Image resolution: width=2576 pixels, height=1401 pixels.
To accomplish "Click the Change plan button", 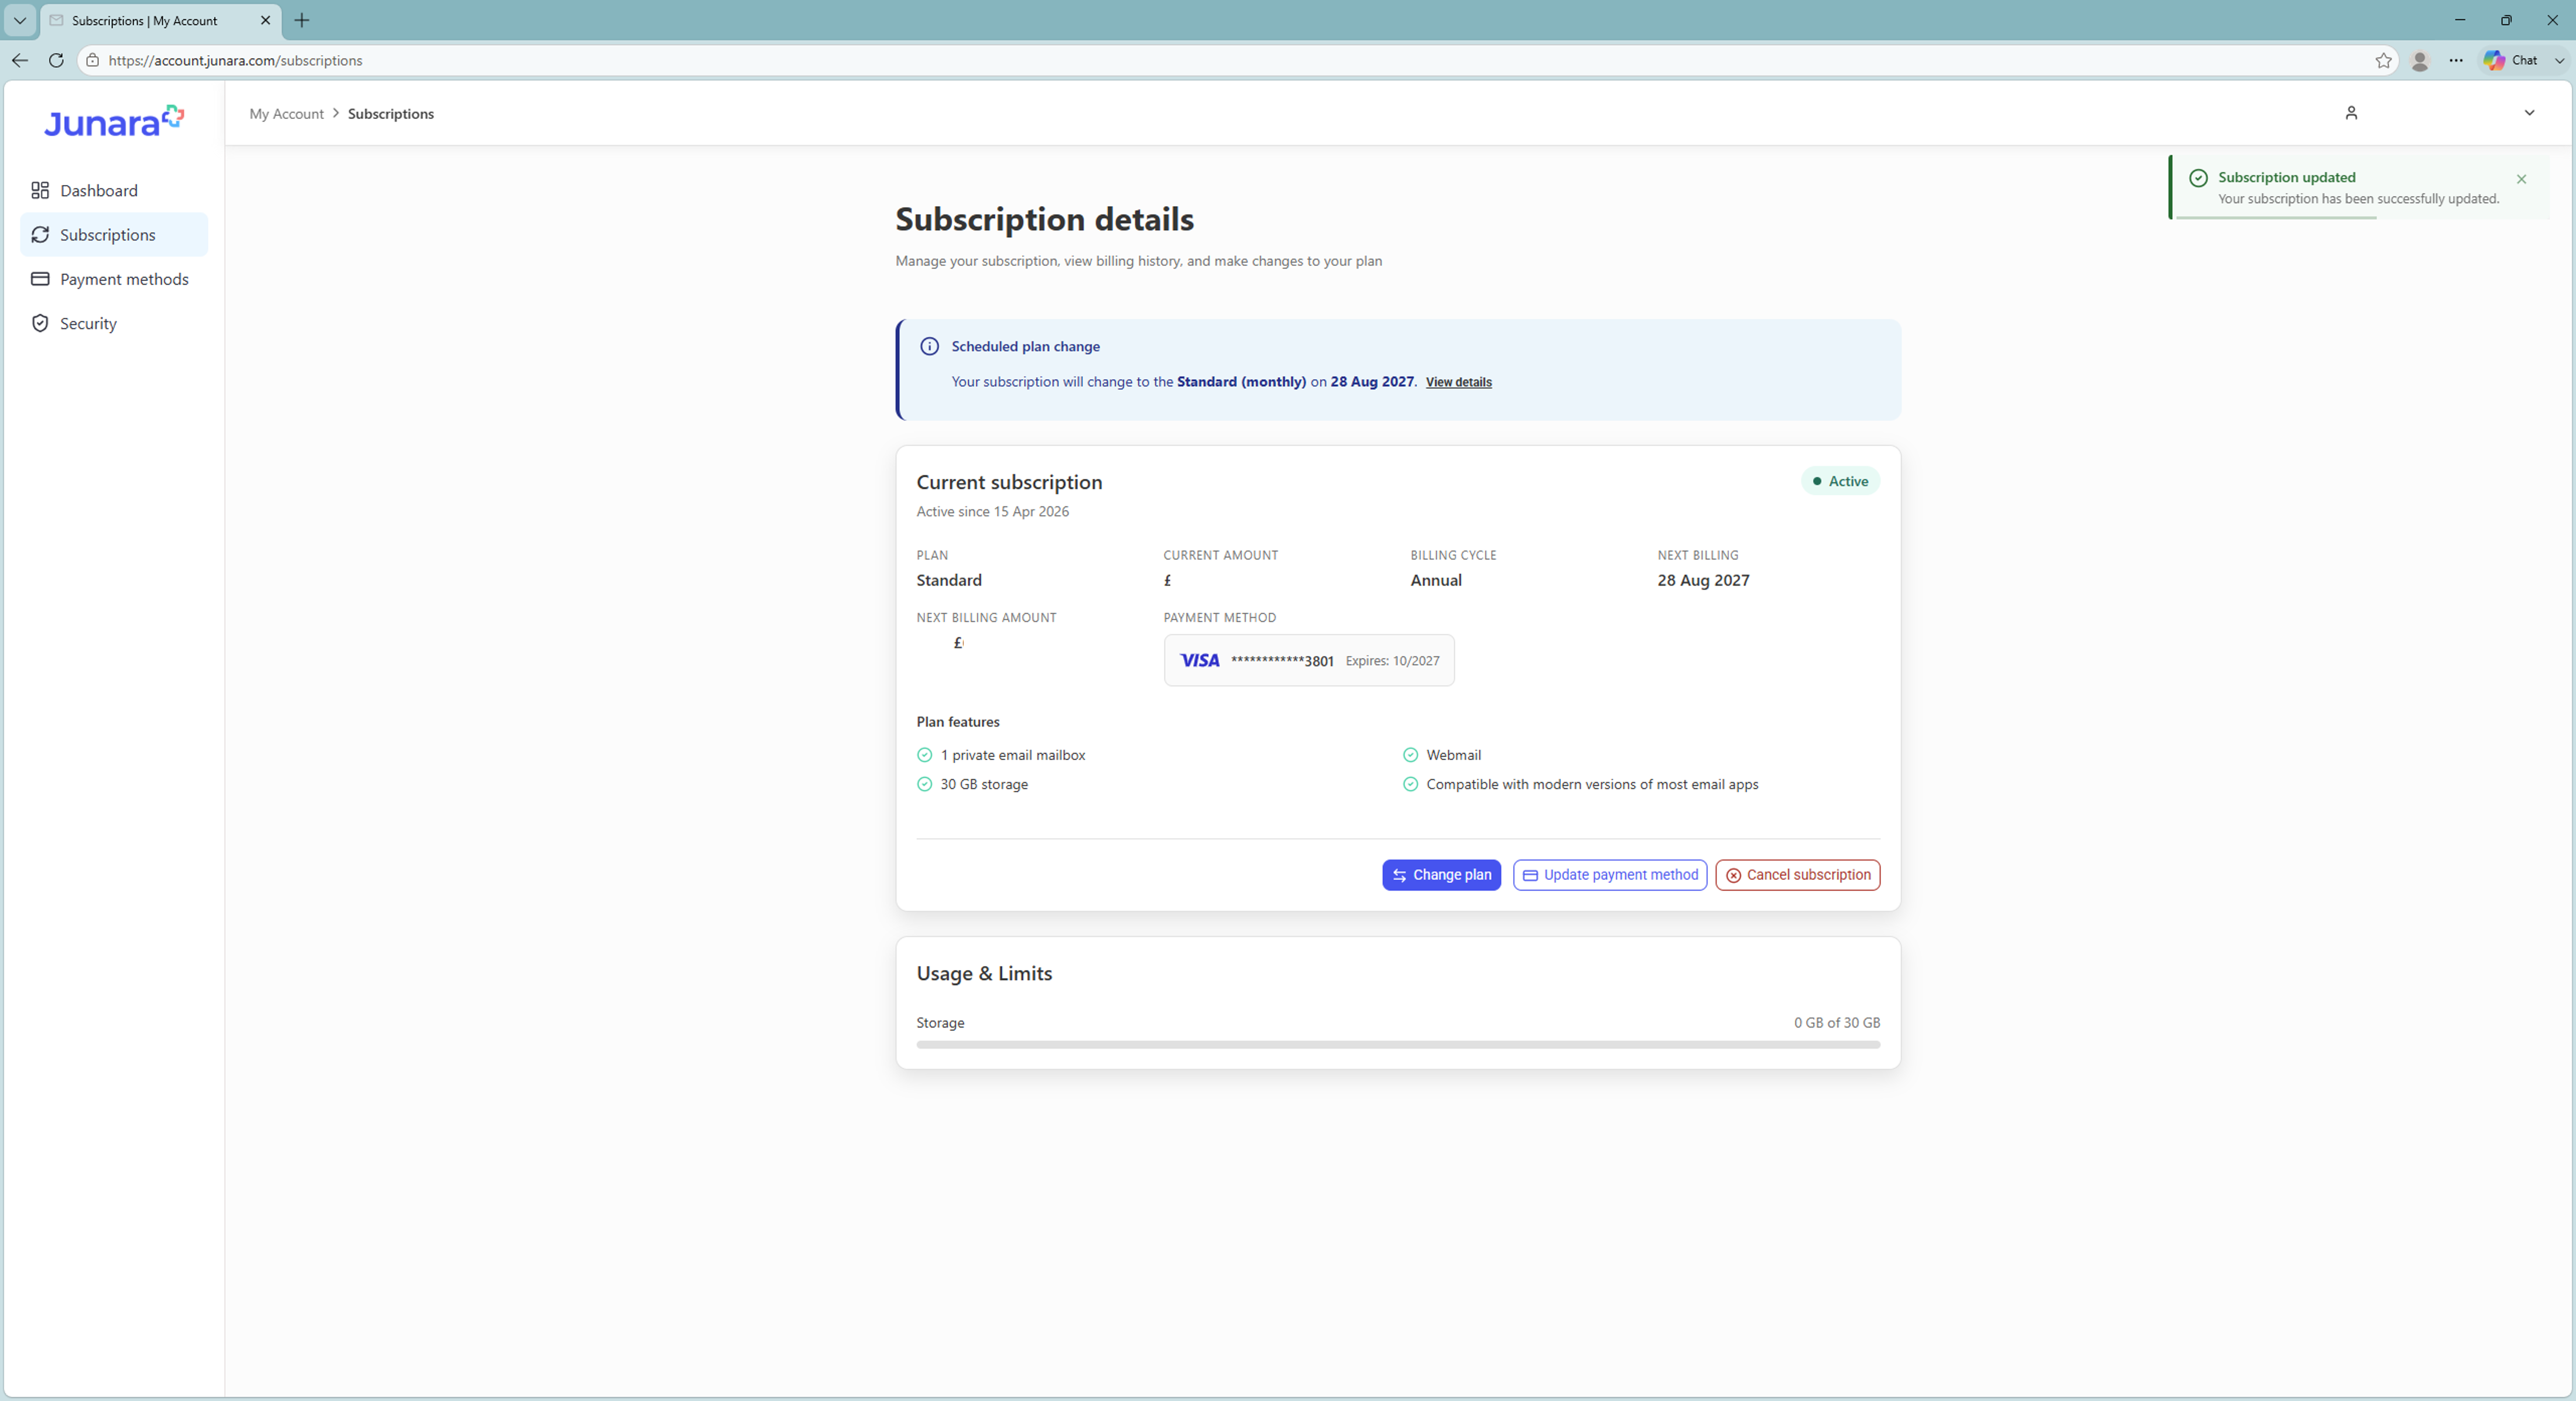I will tap(1441, 875).
